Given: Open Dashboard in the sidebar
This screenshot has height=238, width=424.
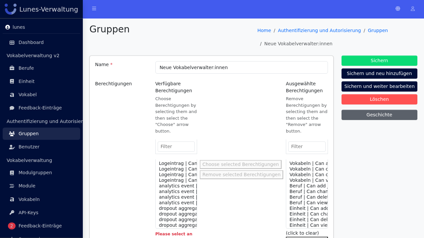Looking at the screenshot, I should 41,42.
